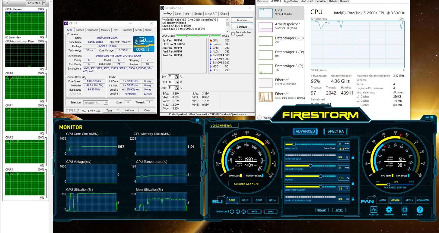Image resolution: width=439 pixels, height=233 pixels.
Task: Click LOAD next to the Firestorm profiles
Action: point(271,212)
